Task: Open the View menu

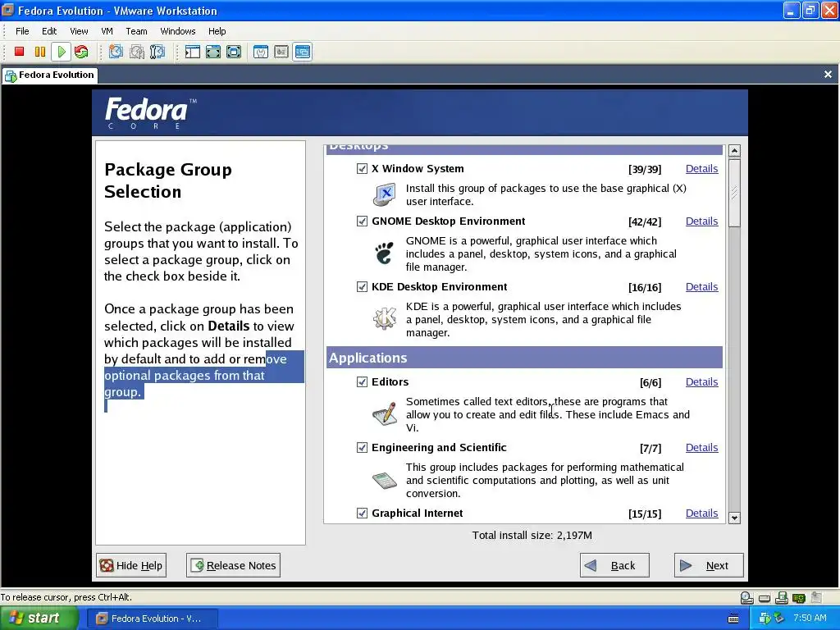Action: point(79,31)
